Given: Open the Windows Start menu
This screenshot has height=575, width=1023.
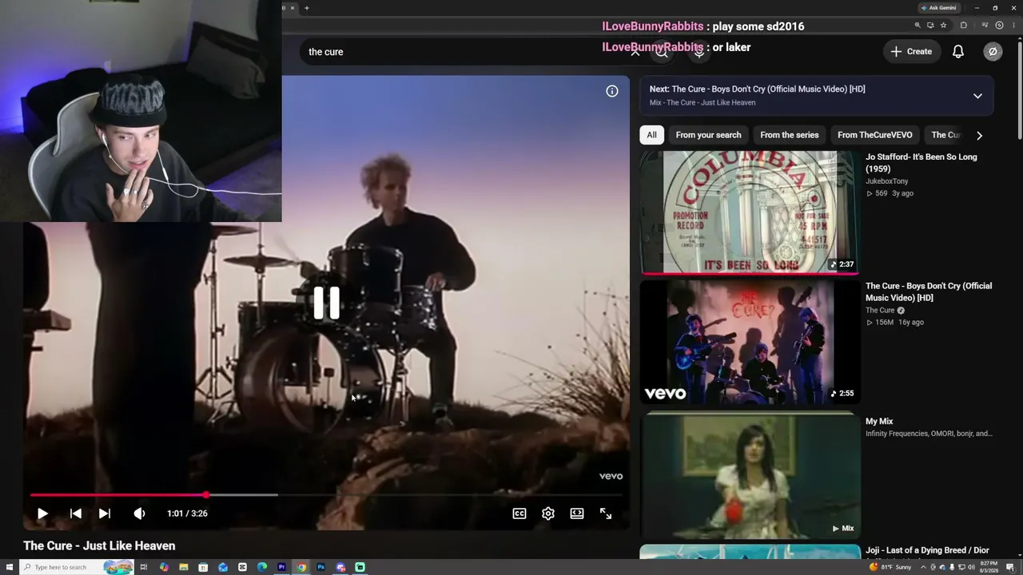Looking at the screenshot, I should (10, 567).
